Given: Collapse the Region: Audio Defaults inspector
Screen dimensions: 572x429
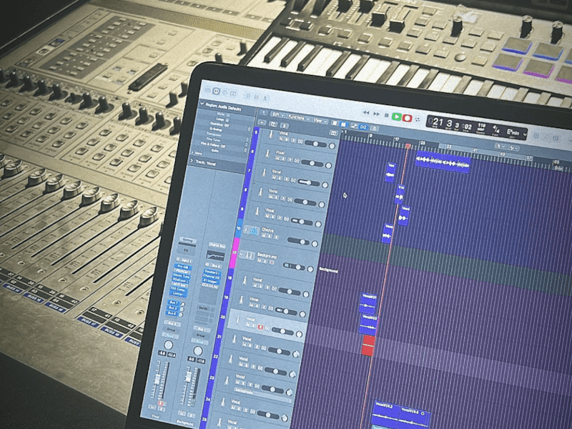Looking at the screenshot, I should pyautogui.click(x=202, y=104).
